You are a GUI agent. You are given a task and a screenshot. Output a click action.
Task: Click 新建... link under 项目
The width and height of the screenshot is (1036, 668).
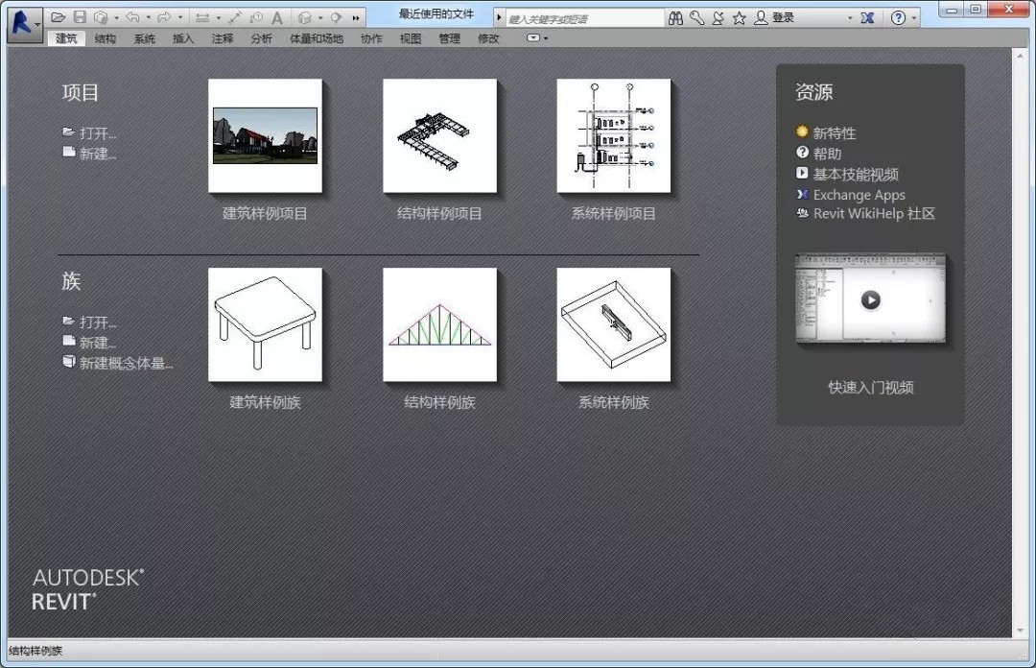98,154
